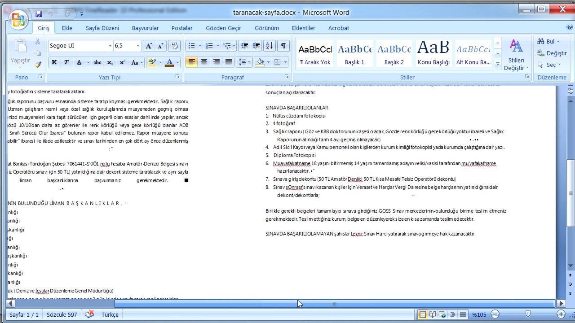Open borders dropdown arrow
Image resolution: width=575 pixels, height=323 pixels.
(x=286, y=62)
